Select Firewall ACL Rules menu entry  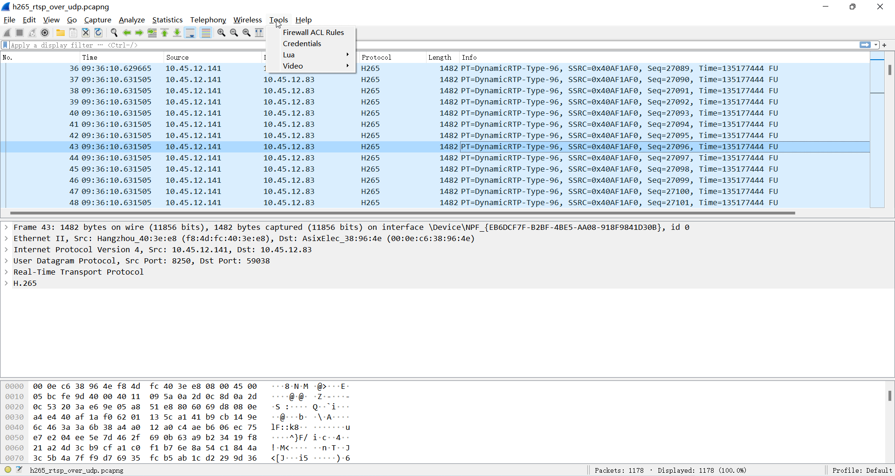(313, 33)
